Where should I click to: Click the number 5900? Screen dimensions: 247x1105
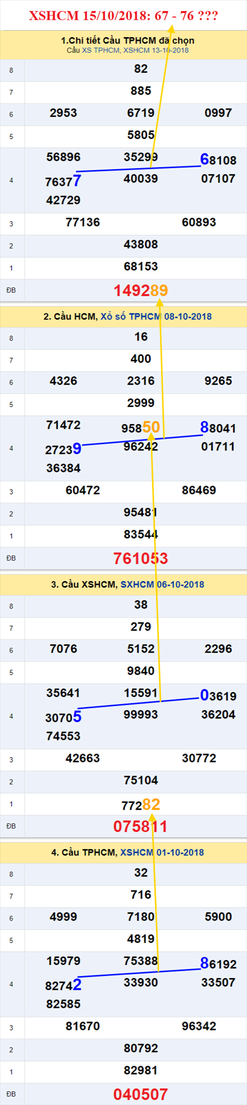(218, 917)
